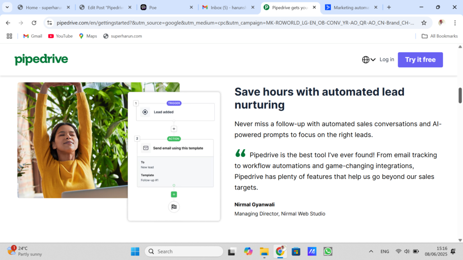Open the apps grid shortcut in bookmarks bar
Image resolution: width=463 pixels, height=260 pixels.
click(x=9, y=36)
